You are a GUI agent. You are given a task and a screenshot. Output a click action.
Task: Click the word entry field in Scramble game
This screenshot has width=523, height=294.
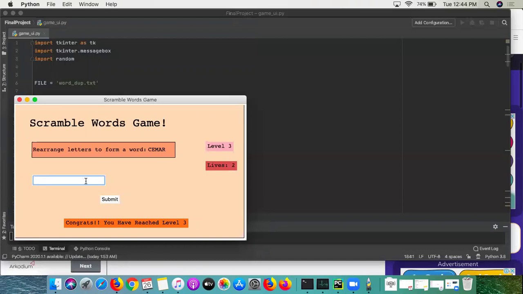(x=69, y=180)
